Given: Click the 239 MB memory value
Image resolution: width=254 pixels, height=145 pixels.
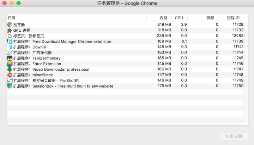Looking at the screenshot, I should coord(164,36).
